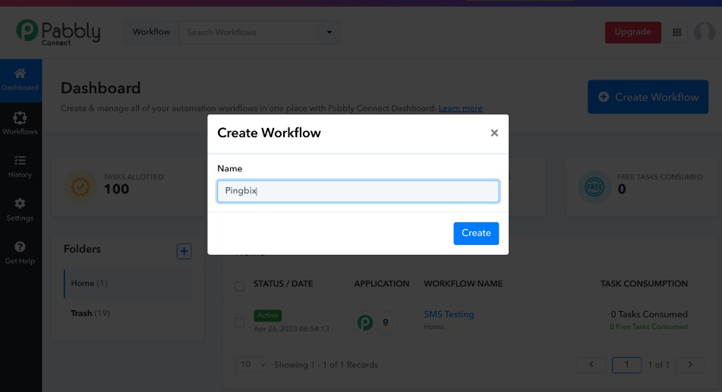Click the '0 Free Tasks Consumed' text
Image resolution: width=722 pixels, height=392 pixels.
pos(649,327)
